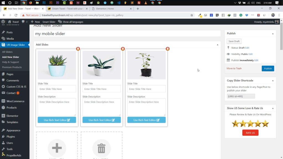The width and height of the screenshot is (283, 159).
Task: Click the first slide's Slide Title field
Action: [57, 89]
